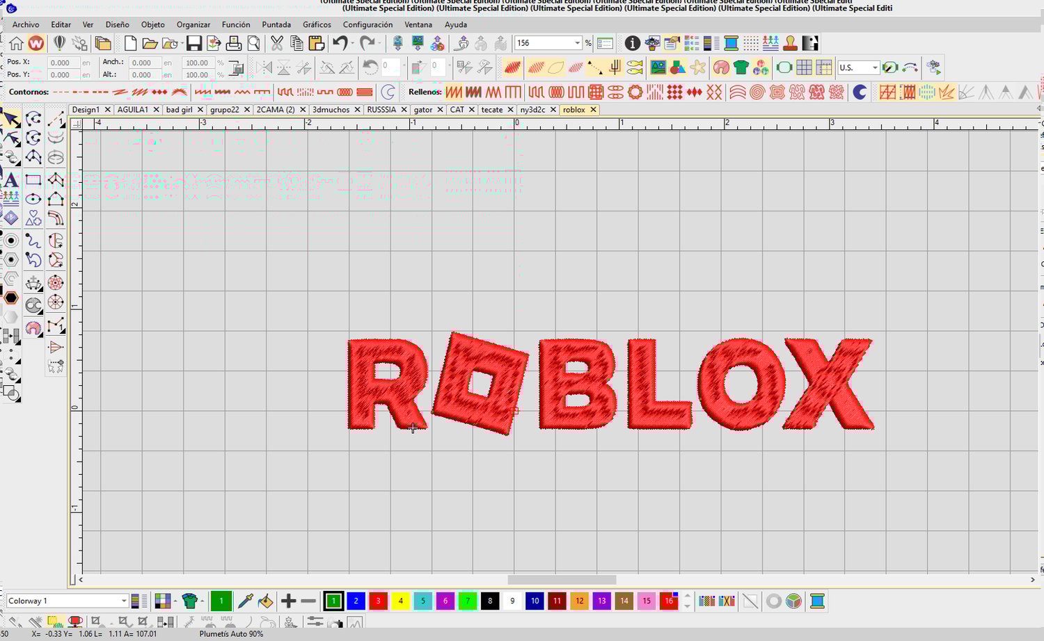Open the recent designs dropdown arrow
The width and height of the screenshot is (1044, 641).
[182, 44]
